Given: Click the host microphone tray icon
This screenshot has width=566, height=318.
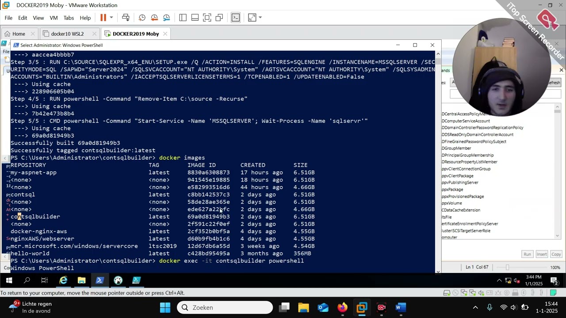Looking at the screenshot, I should pyautogui.click(x=490, y=307).
